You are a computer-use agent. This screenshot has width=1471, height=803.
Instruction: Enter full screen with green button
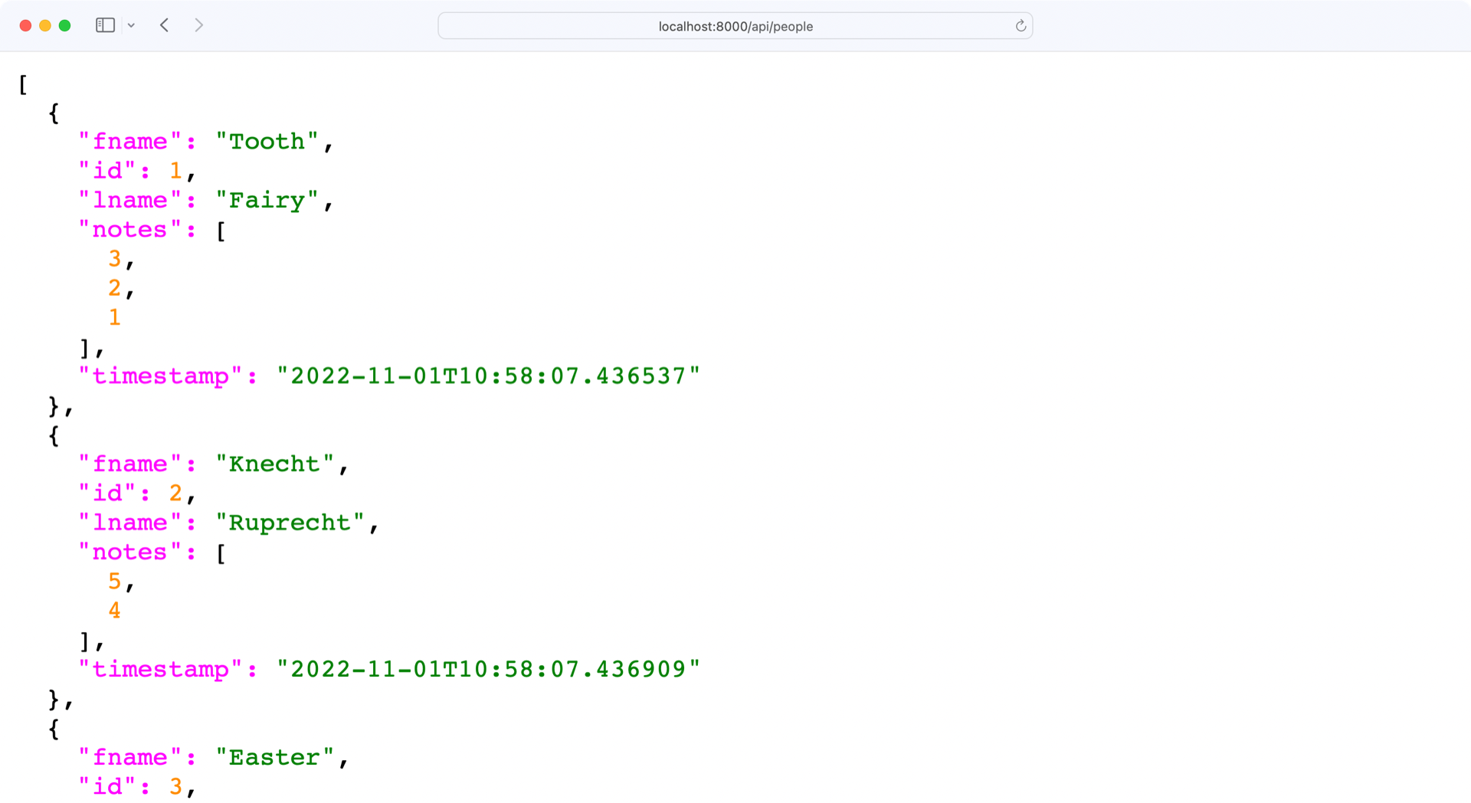65,25
